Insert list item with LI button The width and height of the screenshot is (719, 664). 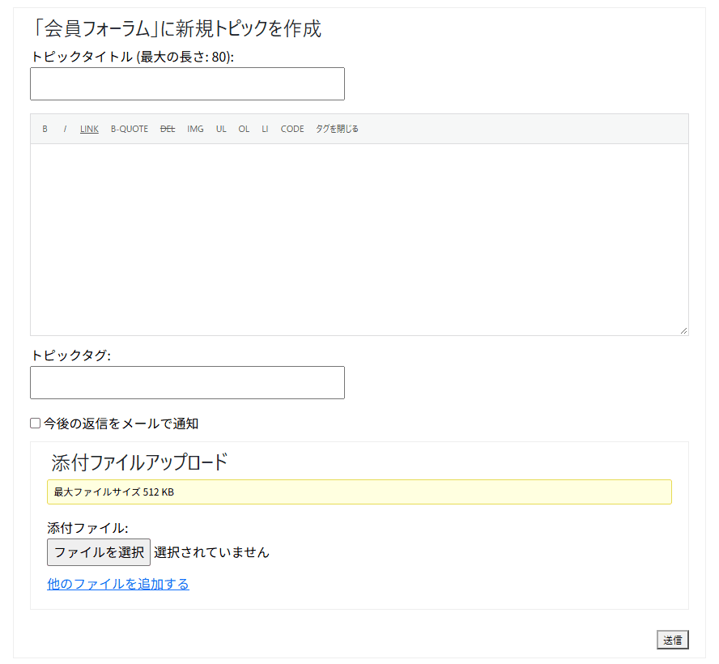click(x=265, y=129)
